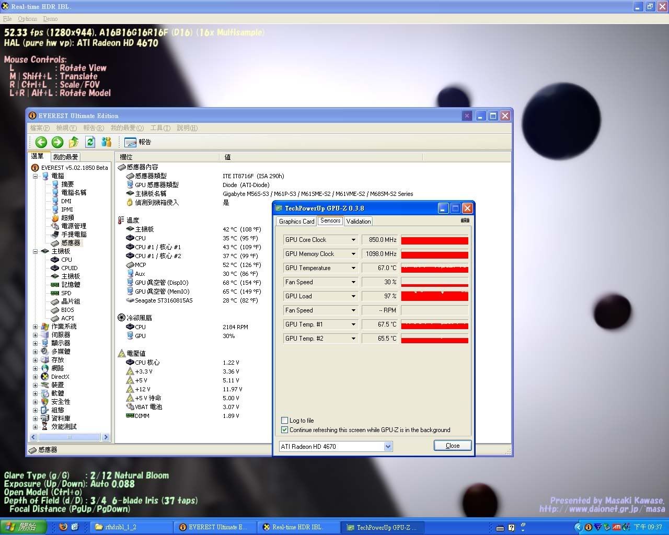The image size is (669, 535).
Task: Open the GPU Load dropdown
Action: (x=353, y=296)
